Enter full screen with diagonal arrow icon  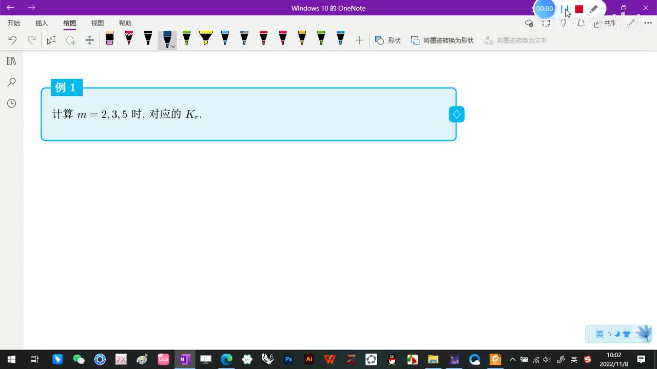631,23
